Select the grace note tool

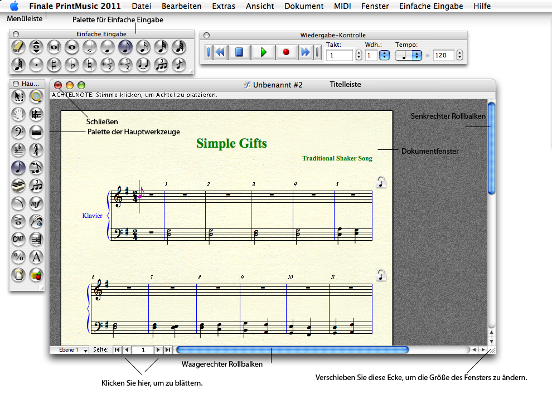coord(179,65)
